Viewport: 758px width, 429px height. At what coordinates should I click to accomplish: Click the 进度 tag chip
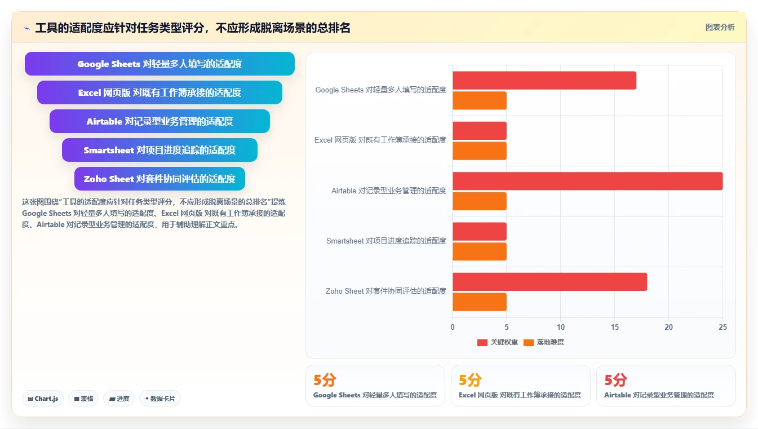tap(119, 399)
